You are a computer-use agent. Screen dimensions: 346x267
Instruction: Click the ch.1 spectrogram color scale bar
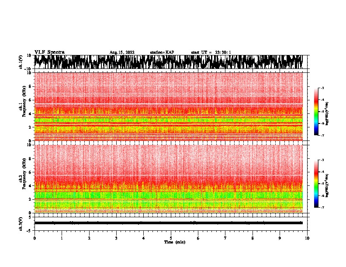tap(316, 112)
